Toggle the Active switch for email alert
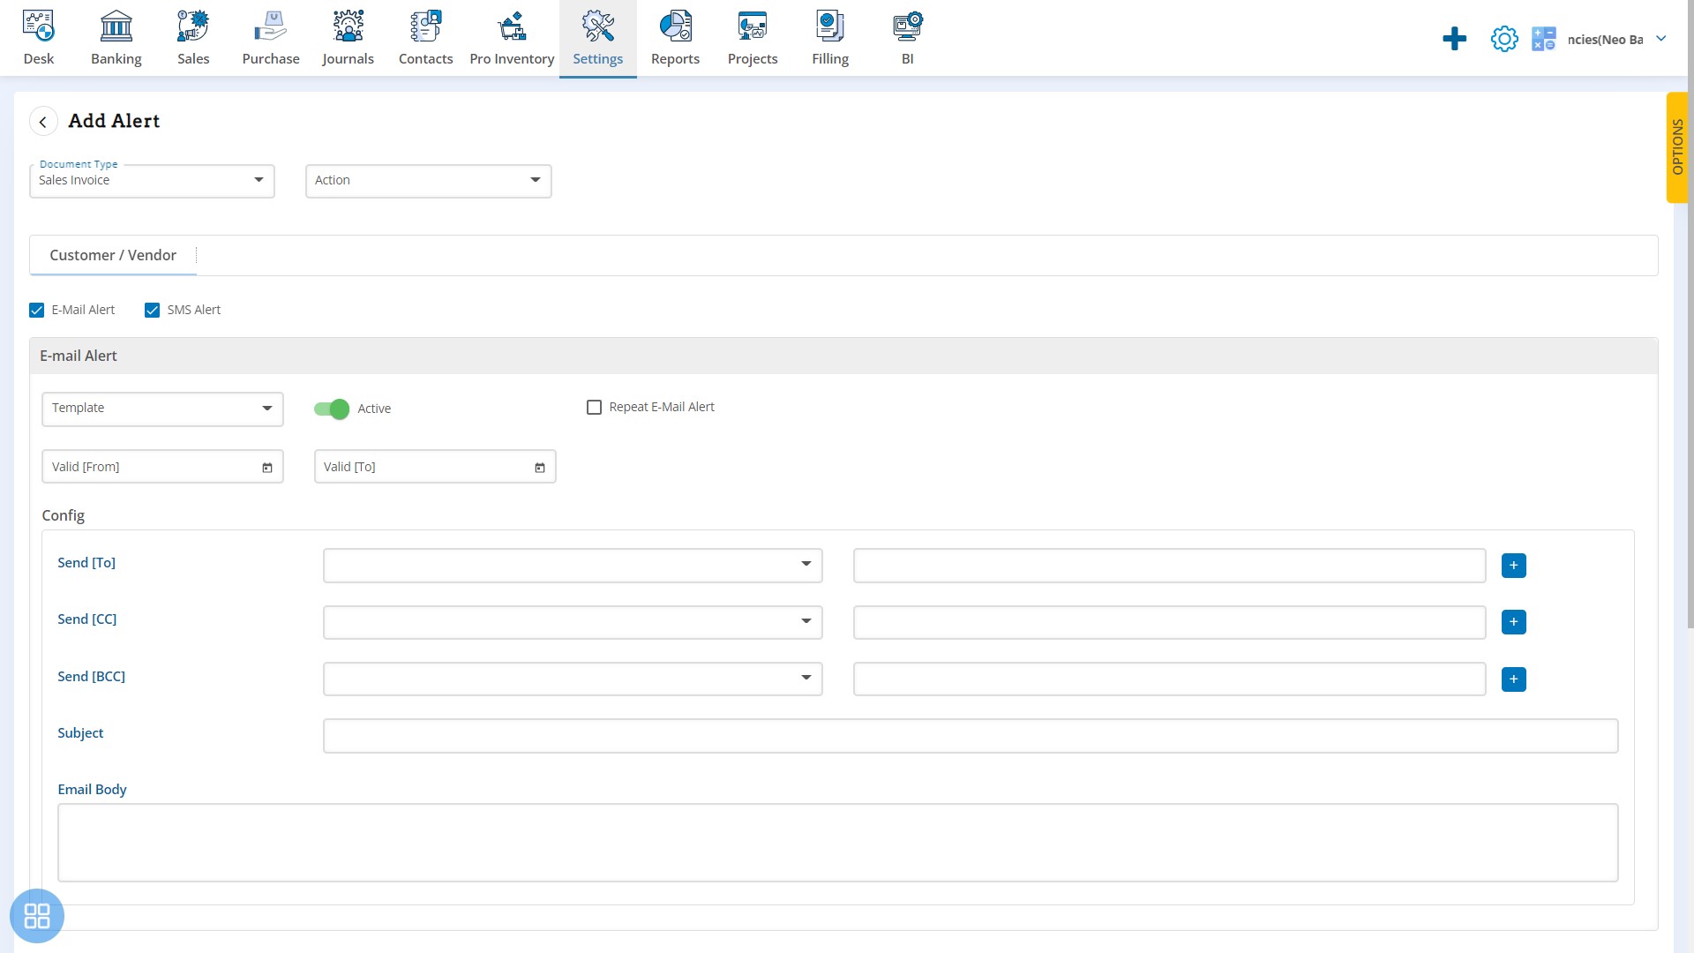Screen dimensions: 1694x953 click(332, 409)
